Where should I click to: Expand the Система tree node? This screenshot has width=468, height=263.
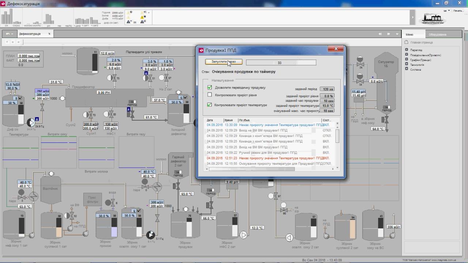pyautogui.click(x=407, y=69)
